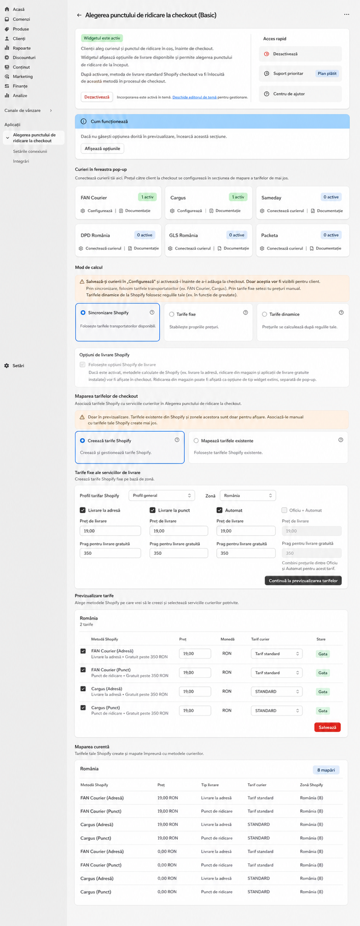This screenshot has height=926, width=360.
Task: Click the document icon in Cargus card
Action: tap(211, 211)
